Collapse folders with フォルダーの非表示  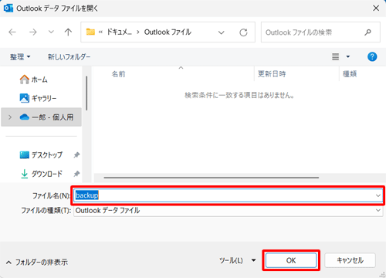click(x=37, y=262)
